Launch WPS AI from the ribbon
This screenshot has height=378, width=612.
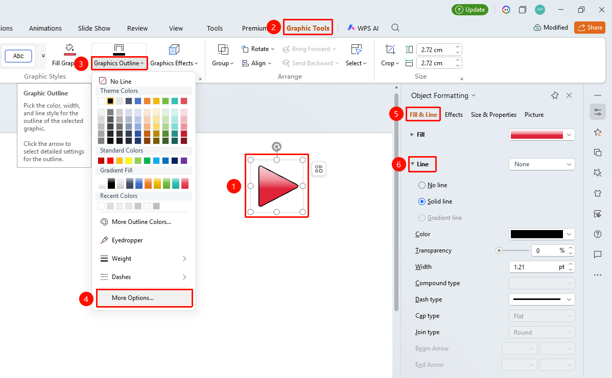363,28
